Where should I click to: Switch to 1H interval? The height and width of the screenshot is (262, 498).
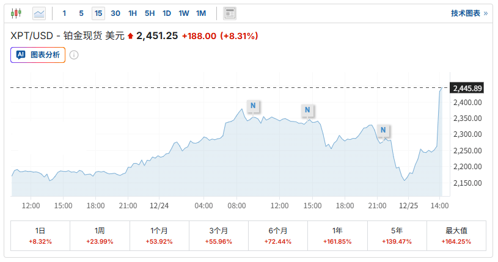coord(133,13)
